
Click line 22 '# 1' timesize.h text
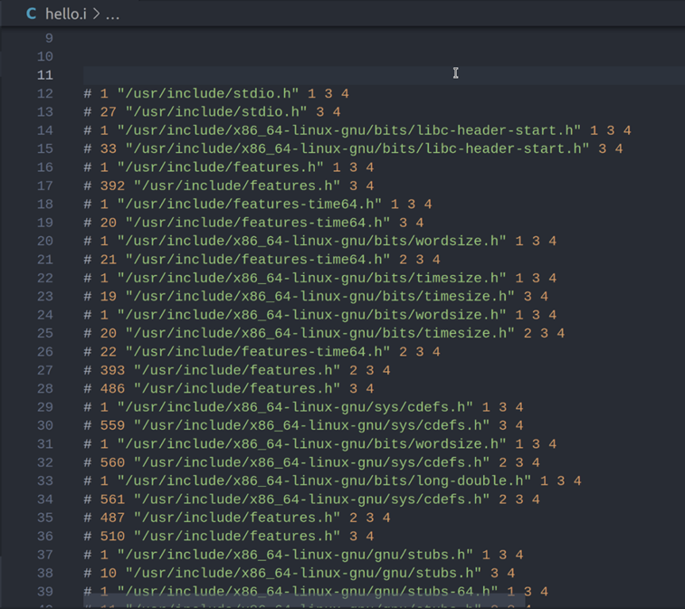tap(320, 278)
